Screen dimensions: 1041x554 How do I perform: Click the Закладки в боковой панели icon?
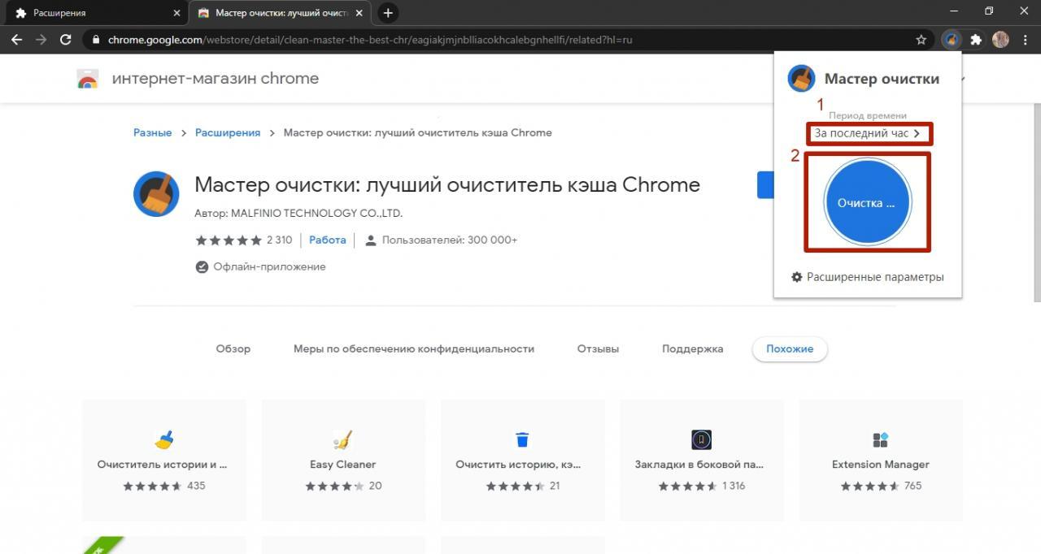(x=701, y=439)
